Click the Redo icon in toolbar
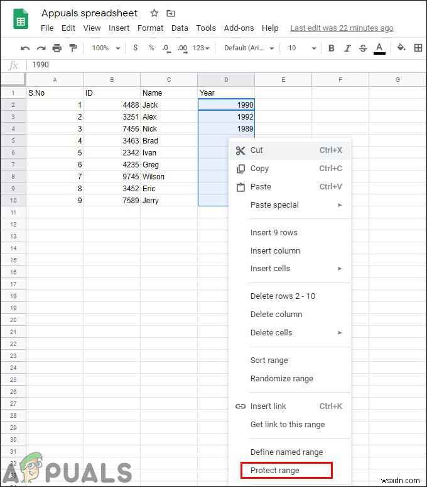Viewport: 427px width, 487px height. (x=41, y=48)
